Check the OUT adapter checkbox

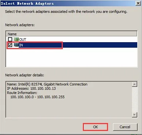coord(10,39)
